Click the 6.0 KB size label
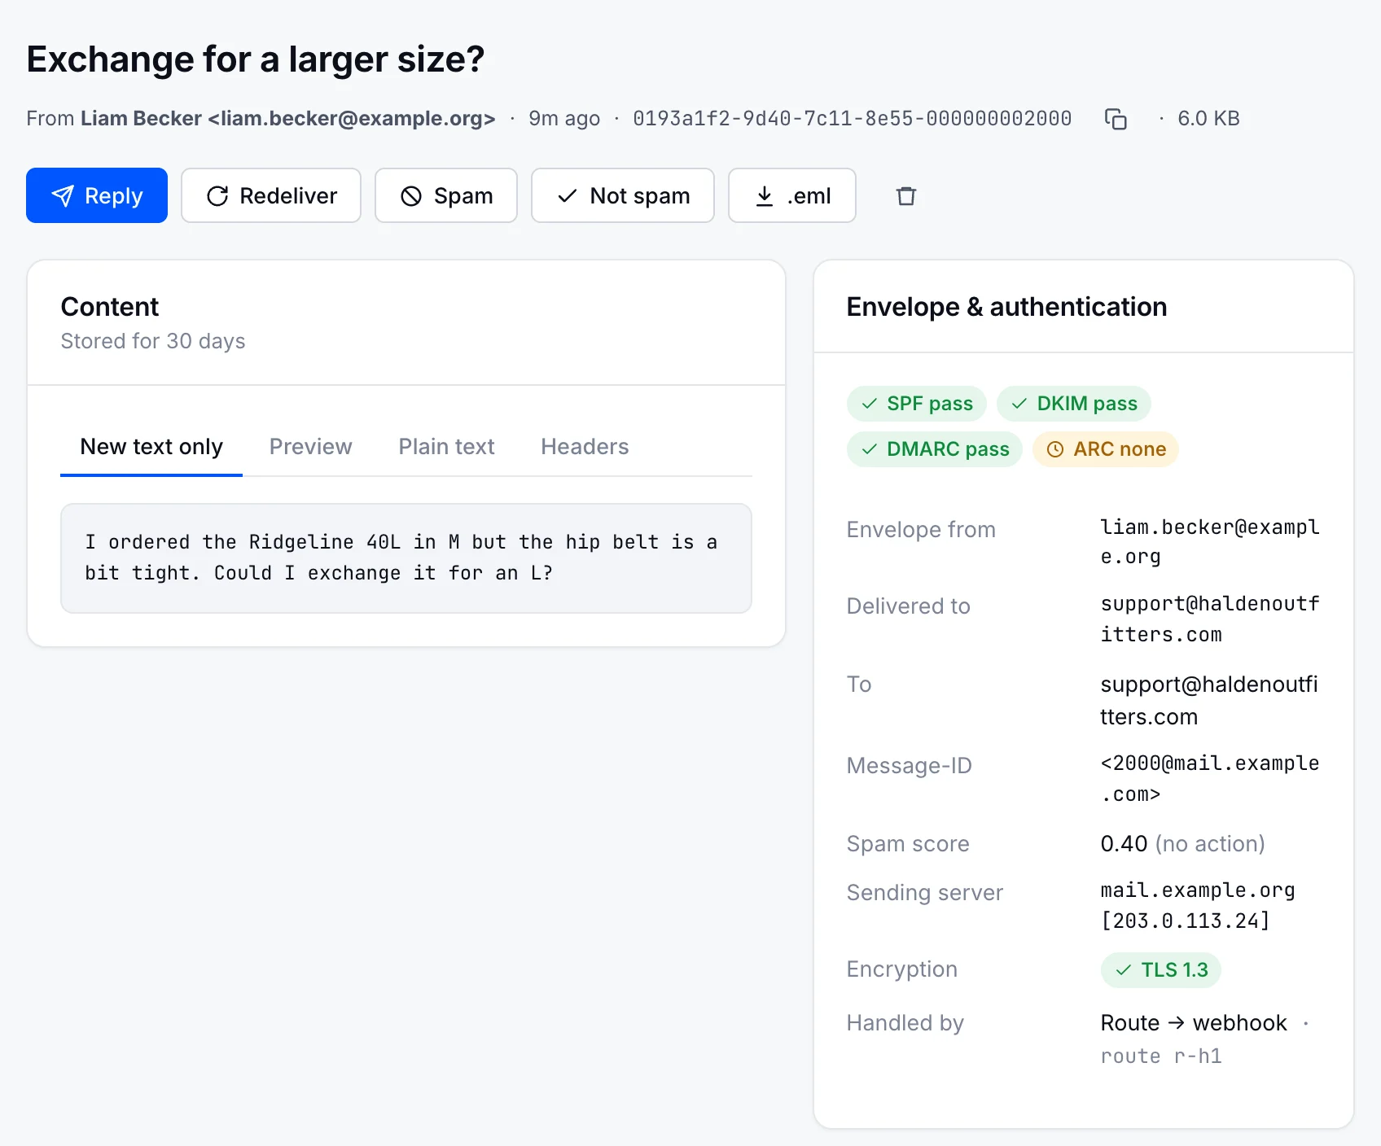Viewport: 1381px width, 1146px height. point(1208,119)
